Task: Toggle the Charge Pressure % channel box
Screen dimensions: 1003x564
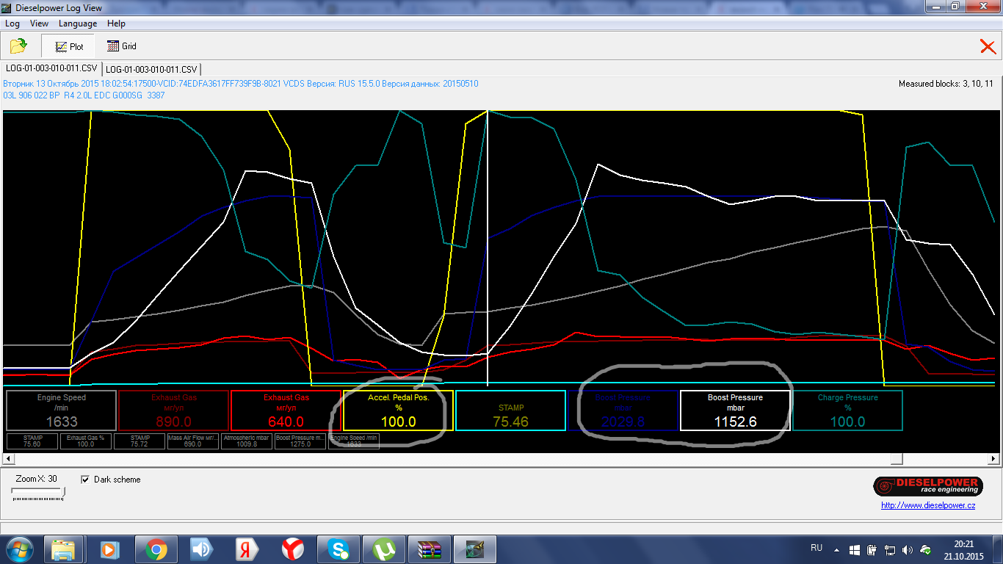Action: tap(847, 410)
